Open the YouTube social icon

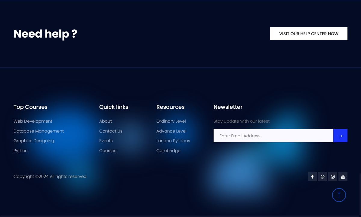(343, 176)
